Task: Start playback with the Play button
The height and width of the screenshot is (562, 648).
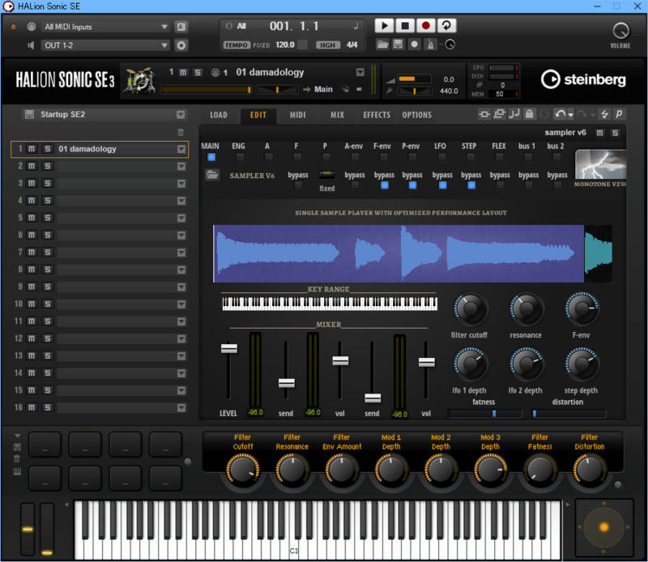Action: click(x=384, y=26)
